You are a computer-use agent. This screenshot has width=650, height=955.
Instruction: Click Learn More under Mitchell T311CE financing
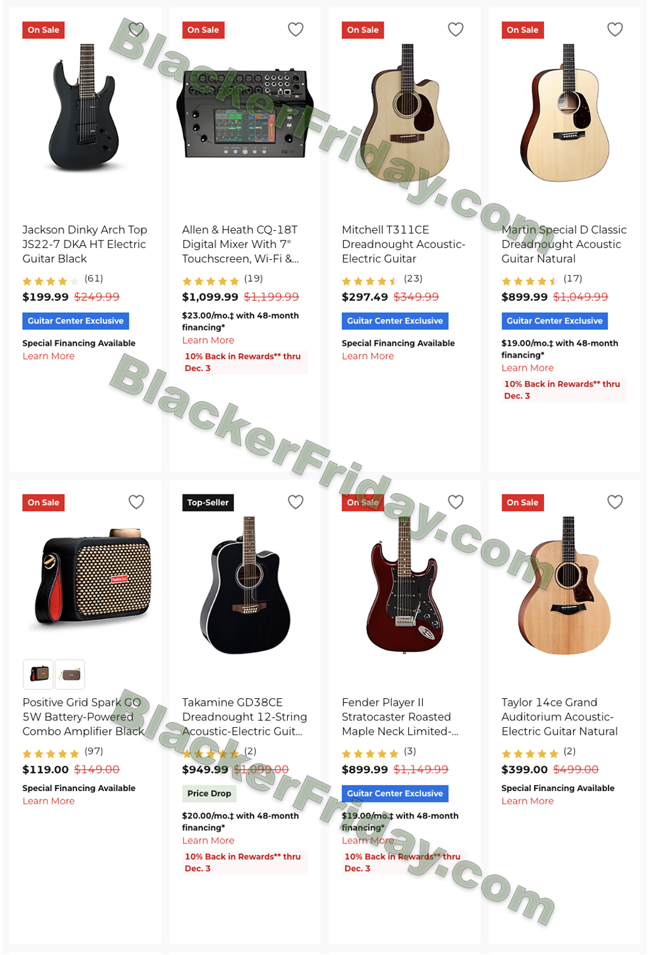[368, 356]
